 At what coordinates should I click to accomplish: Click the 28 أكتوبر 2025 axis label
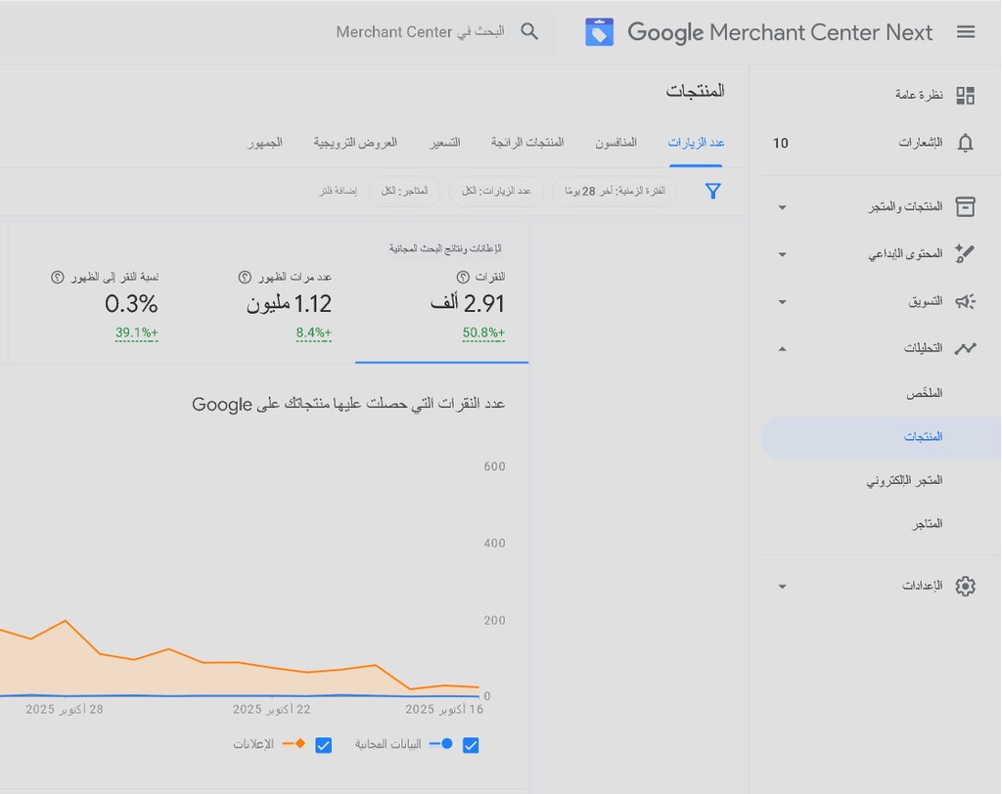click(64, 709)
